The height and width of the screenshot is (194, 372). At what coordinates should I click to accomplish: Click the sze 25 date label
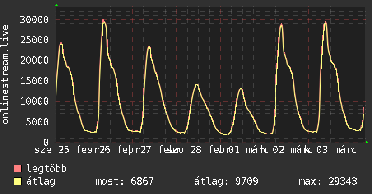52,150
